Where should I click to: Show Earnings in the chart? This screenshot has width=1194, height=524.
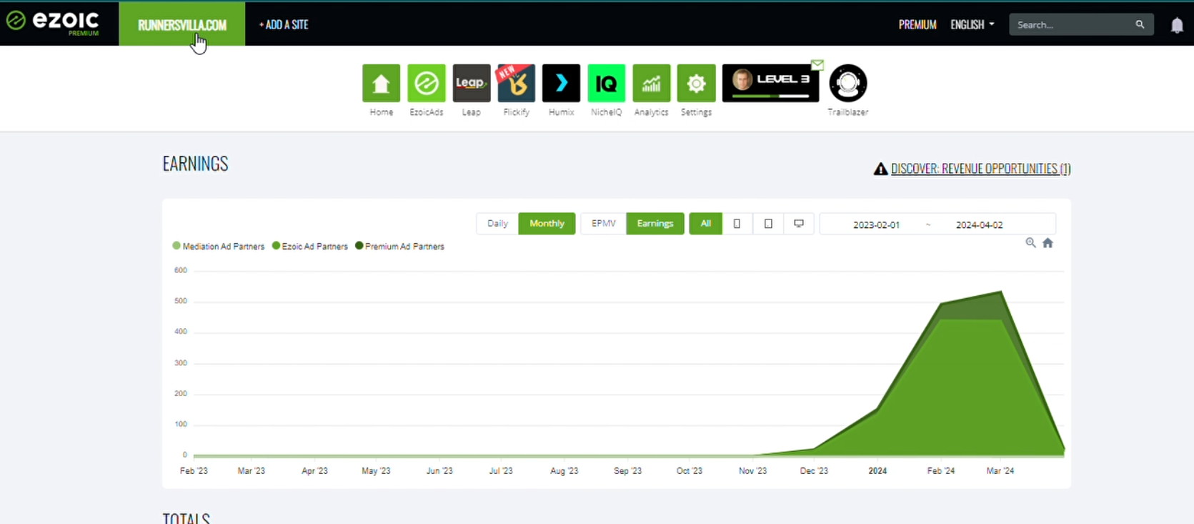(x=655, y=224)
